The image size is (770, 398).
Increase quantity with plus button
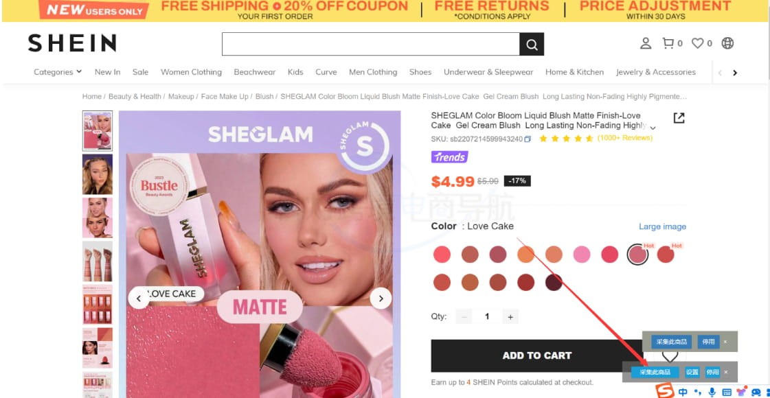tap(510, 317)
